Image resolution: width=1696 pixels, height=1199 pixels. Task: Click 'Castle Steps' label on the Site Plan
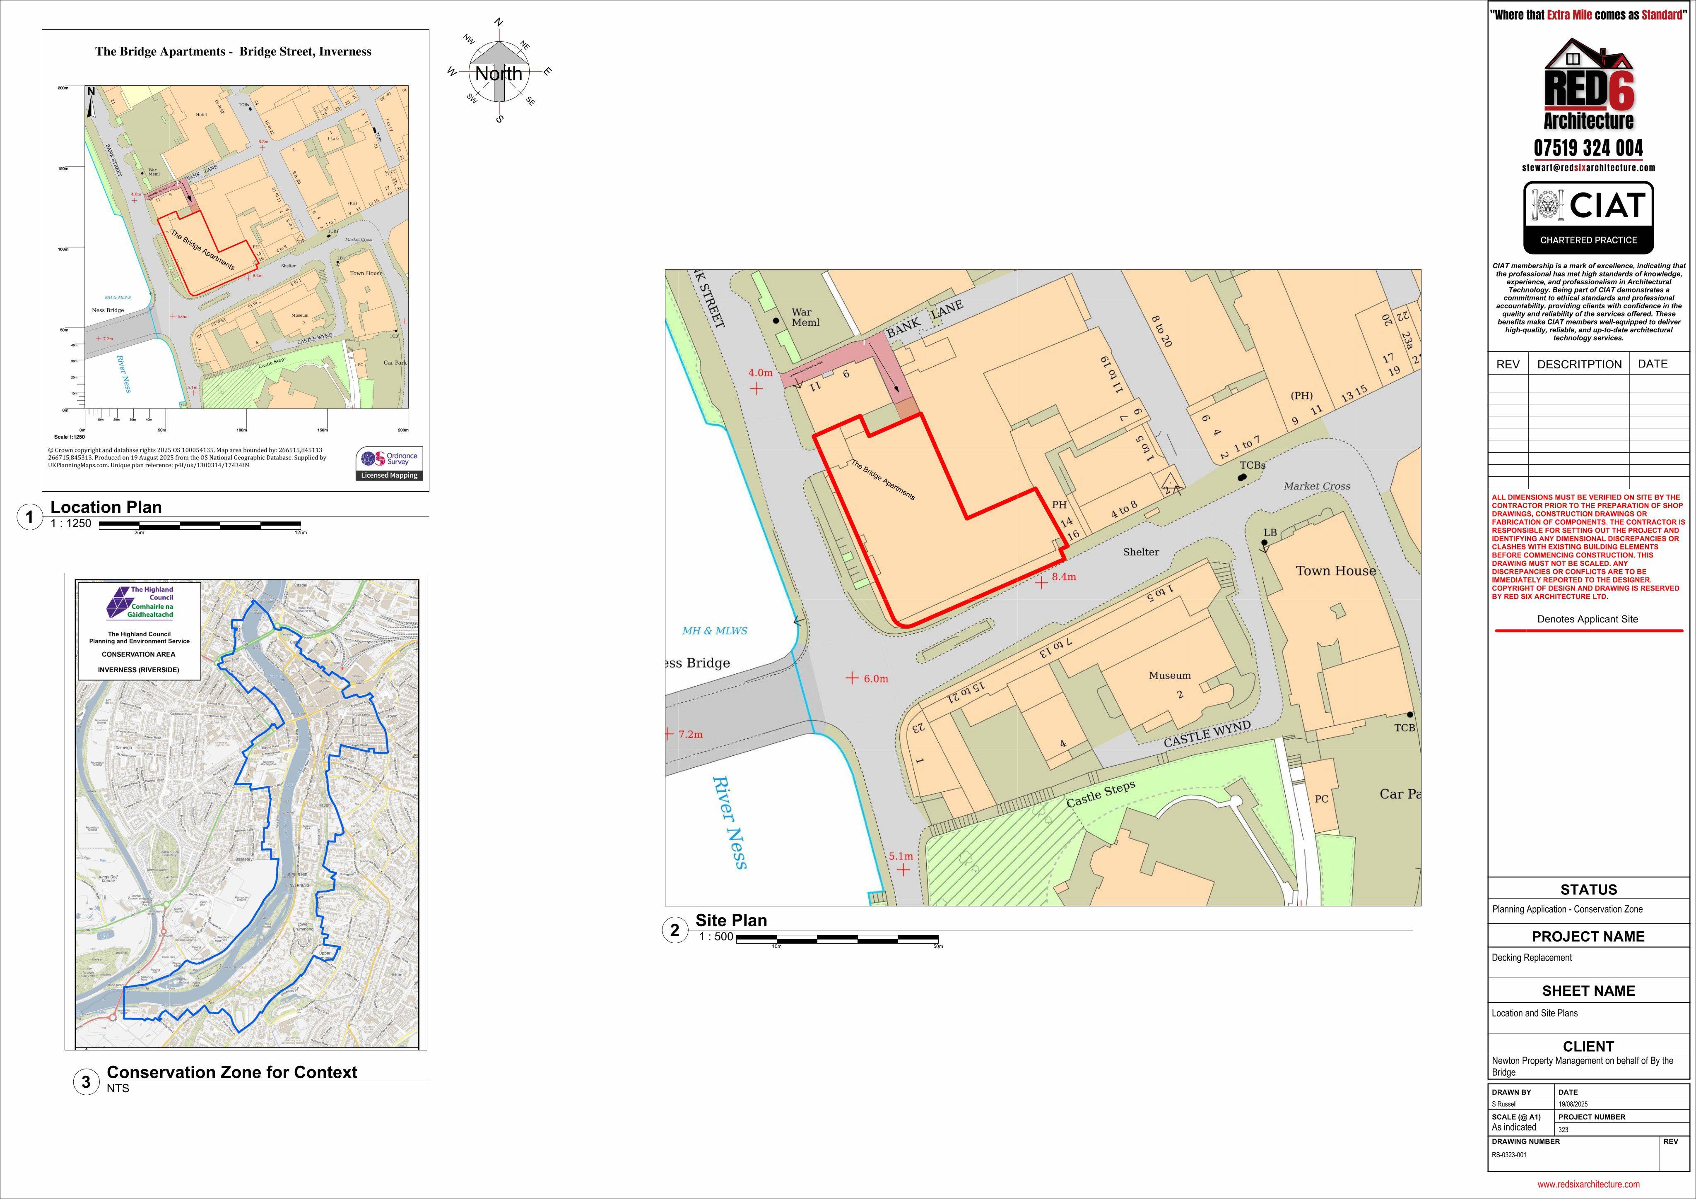coord(1101,794)
